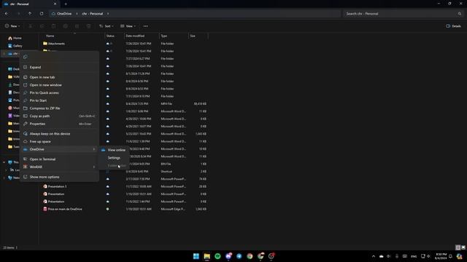Open Chrome from the taskbar
Viewport: 467px width, 262px height.
coord(250,256)
